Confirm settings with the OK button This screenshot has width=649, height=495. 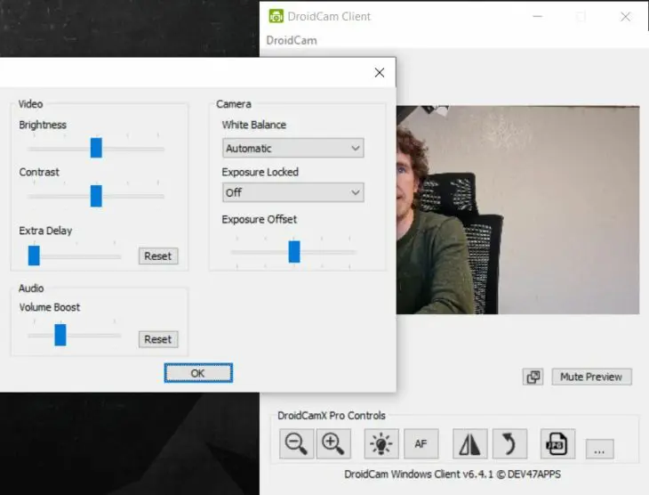coord(198,373)
